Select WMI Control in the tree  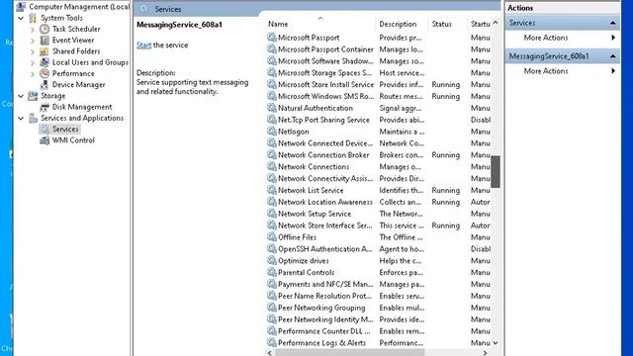point(73,140)
